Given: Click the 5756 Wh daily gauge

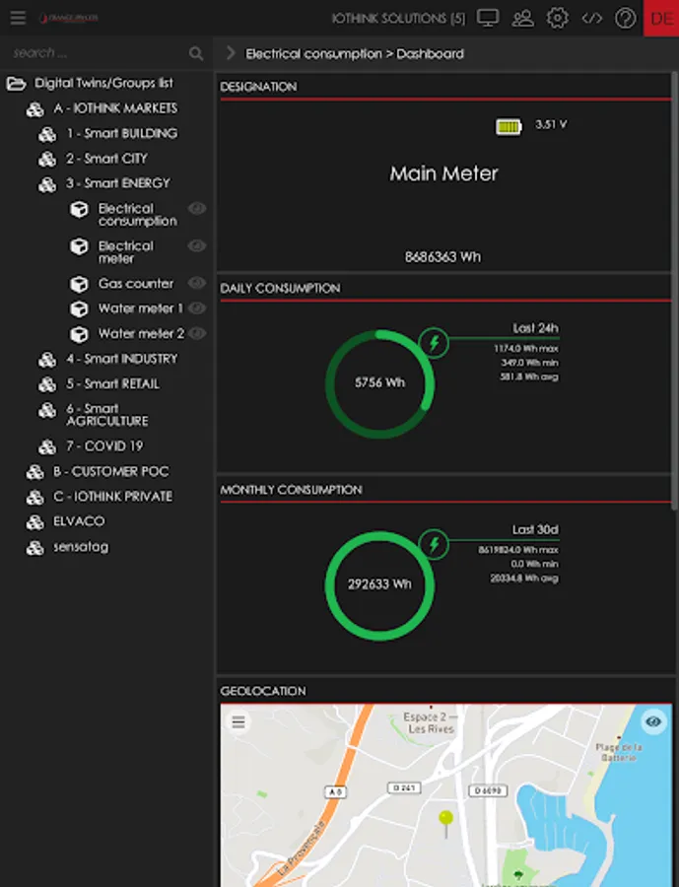Looking at the screenshot, I should coord(379,383).
